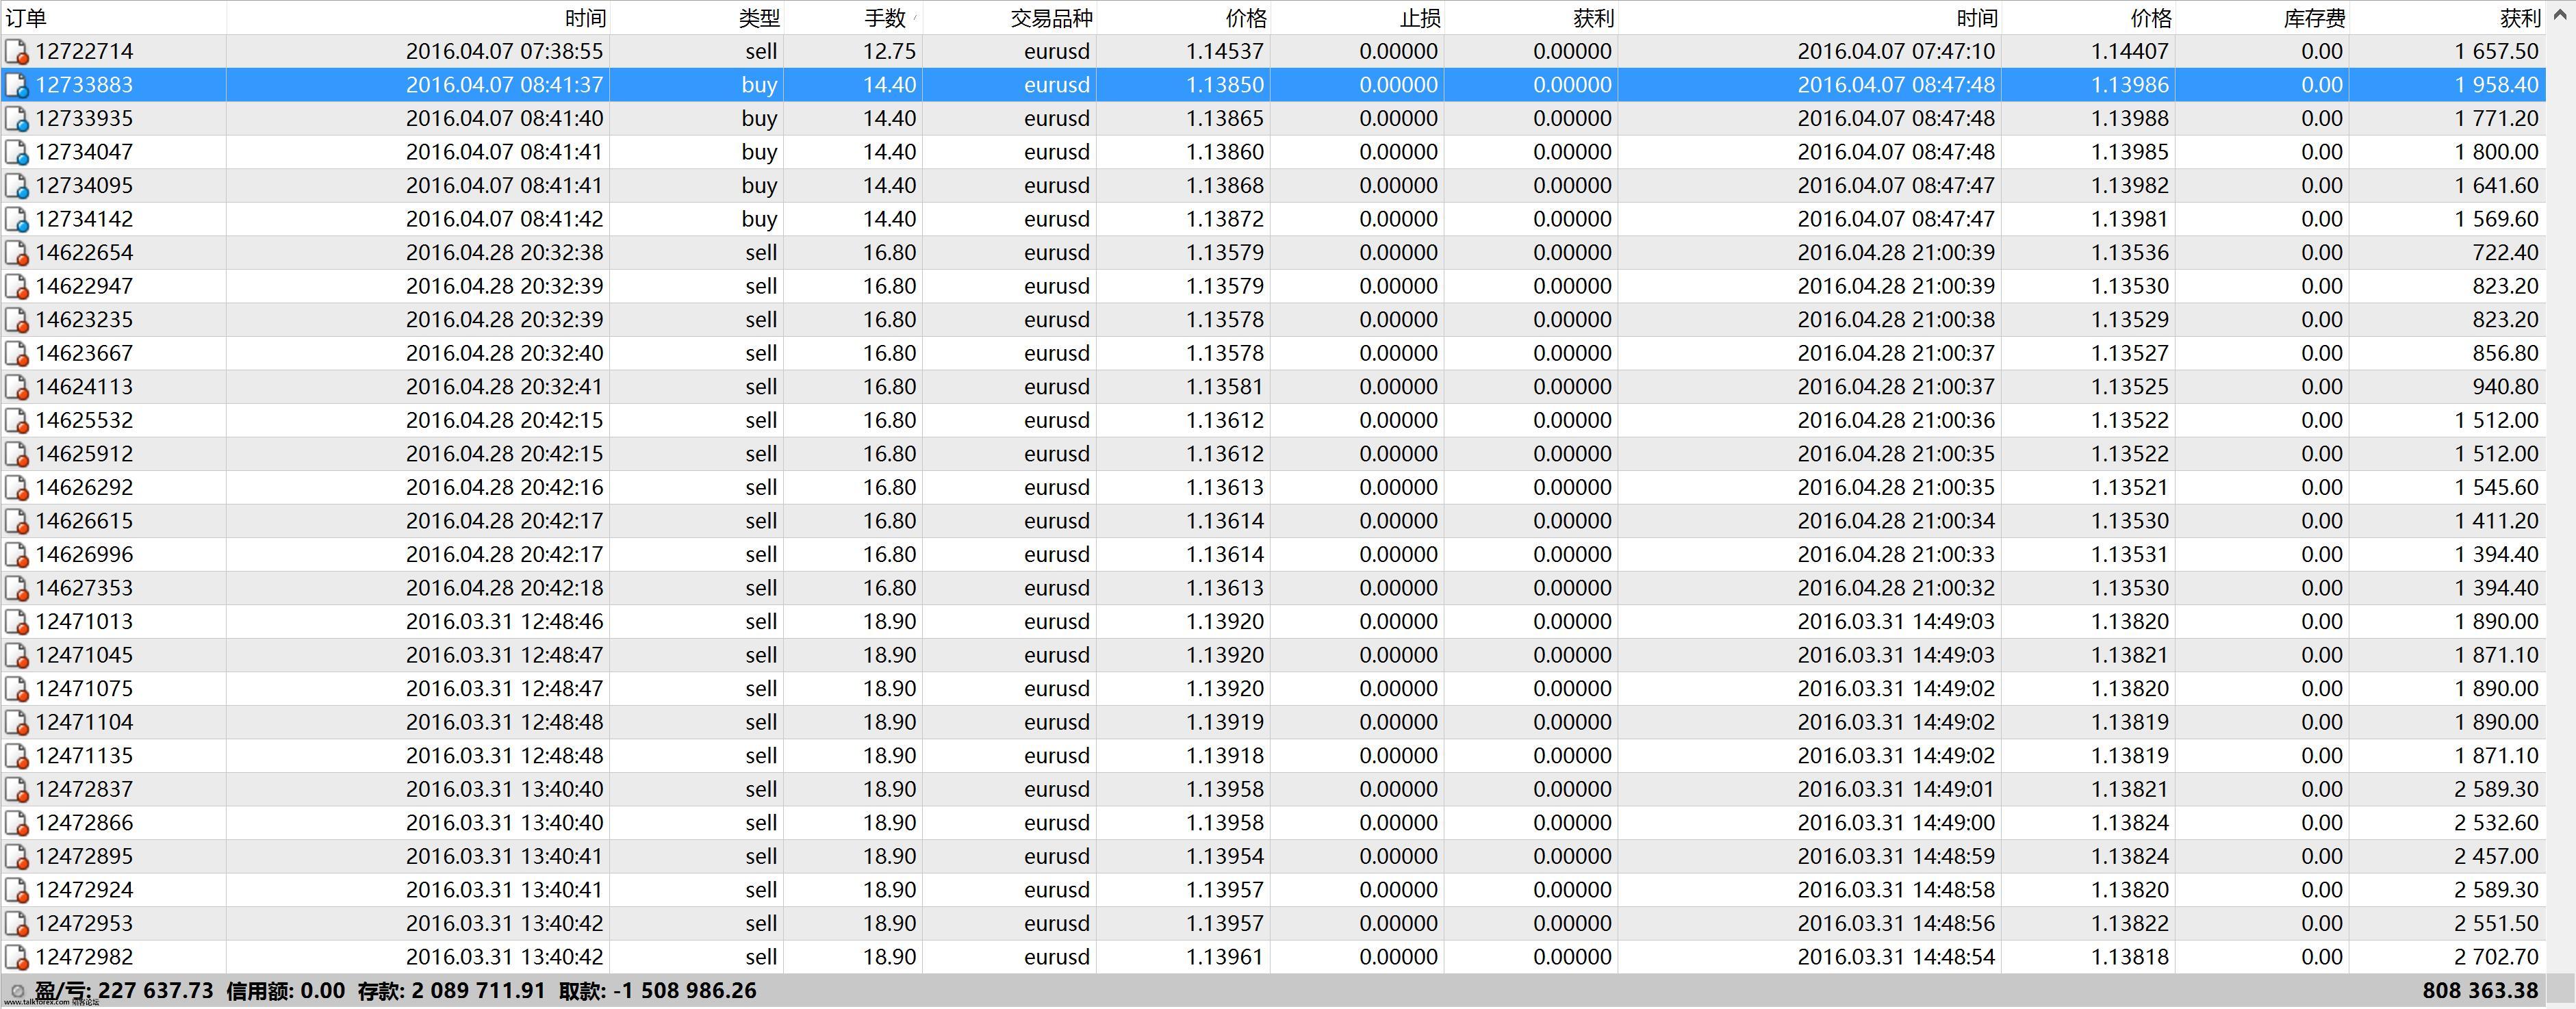Click close time 2016.04.28 21:00:32
2576x1009 pixels.
point(1896,589)
